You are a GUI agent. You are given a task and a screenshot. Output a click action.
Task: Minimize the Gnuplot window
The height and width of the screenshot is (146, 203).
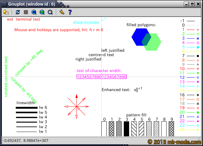tap(186, 4)
